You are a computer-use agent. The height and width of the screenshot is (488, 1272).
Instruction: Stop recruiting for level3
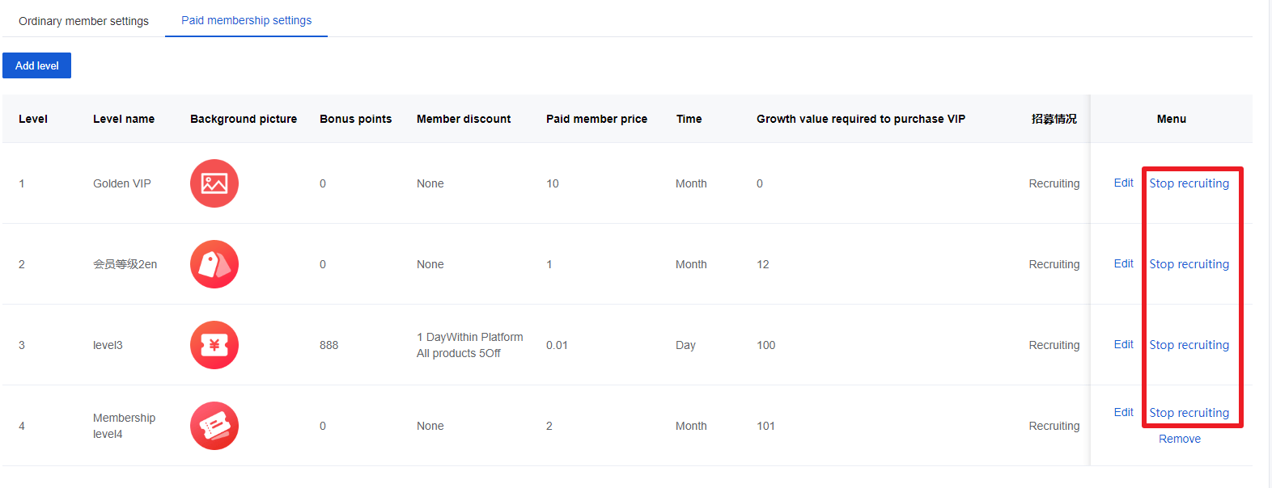(x=1189, y=345)
